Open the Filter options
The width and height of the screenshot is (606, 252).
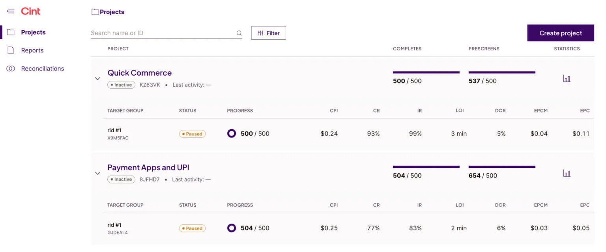(268, 33)
